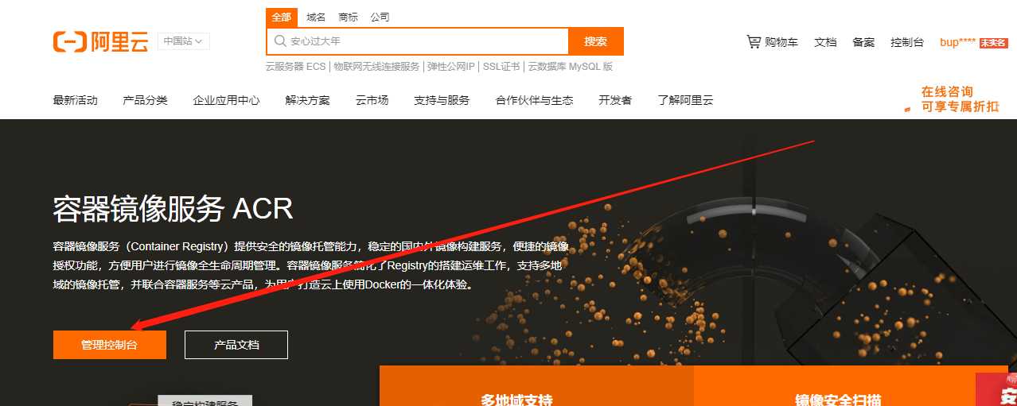1017x406 pixels.
Task: Open the 支持与服务 menu
Action: pyautogui.click(x=442, y=100)
